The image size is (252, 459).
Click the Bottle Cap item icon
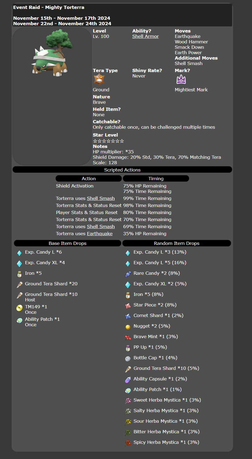click(x=128, y=358)
